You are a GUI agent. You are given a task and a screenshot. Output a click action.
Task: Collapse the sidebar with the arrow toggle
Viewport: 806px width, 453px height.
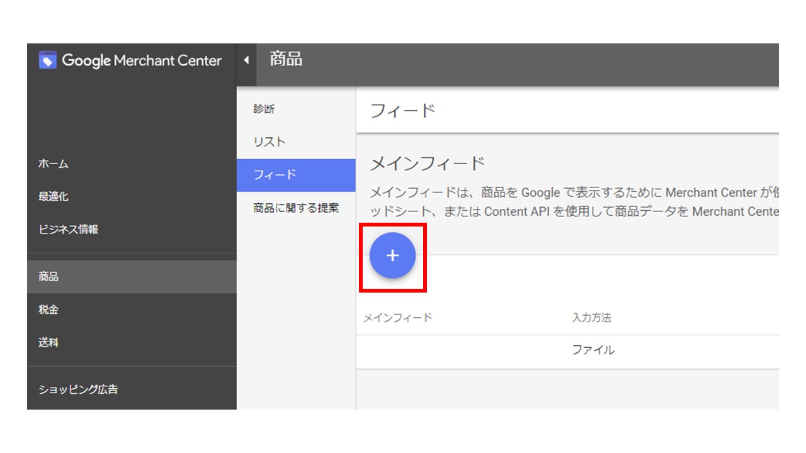click(x=246, y=60)
